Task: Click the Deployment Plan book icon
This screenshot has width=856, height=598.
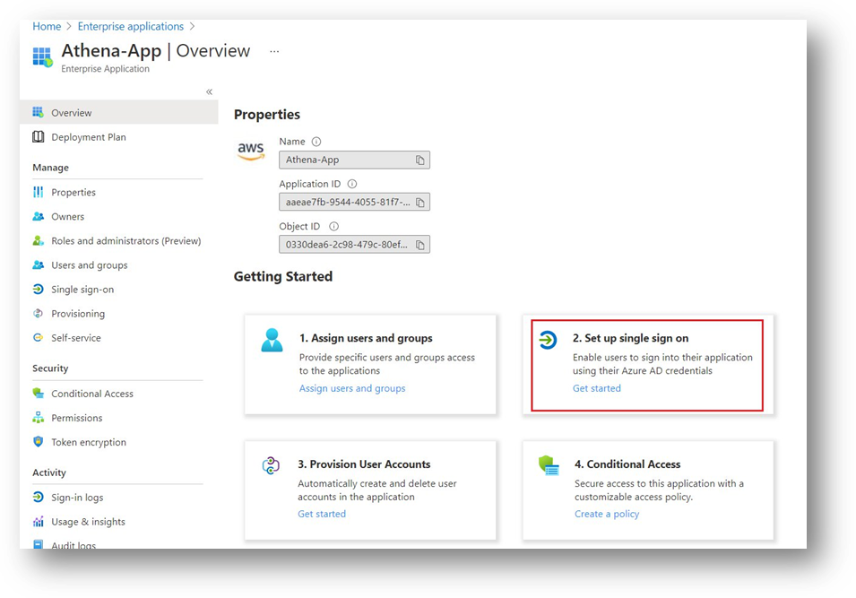Action: coord(38,137)
